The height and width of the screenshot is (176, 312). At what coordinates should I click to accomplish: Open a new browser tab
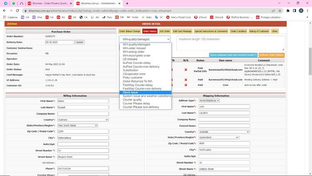tap(127, 4)
